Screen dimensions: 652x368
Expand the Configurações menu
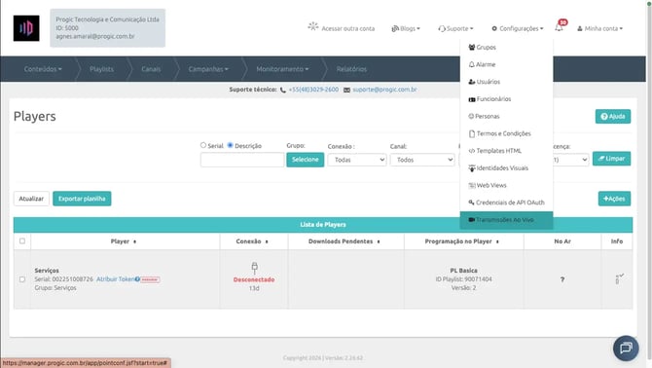pos(518,28)
